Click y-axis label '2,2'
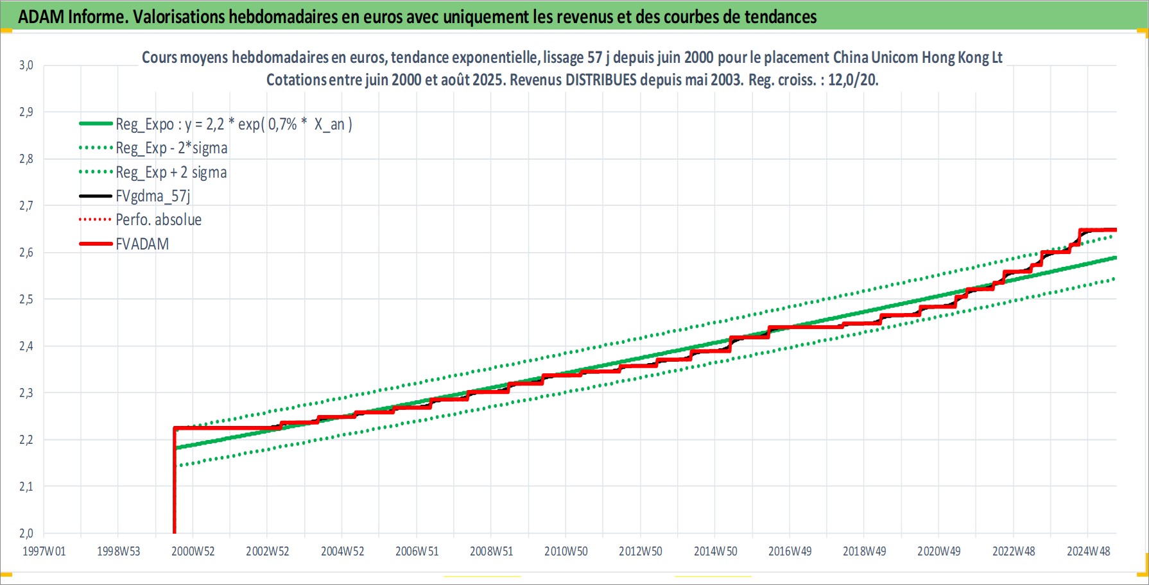Image resolution: width=1149 pixels, height=585 pixels. click(x=26, y=440)
